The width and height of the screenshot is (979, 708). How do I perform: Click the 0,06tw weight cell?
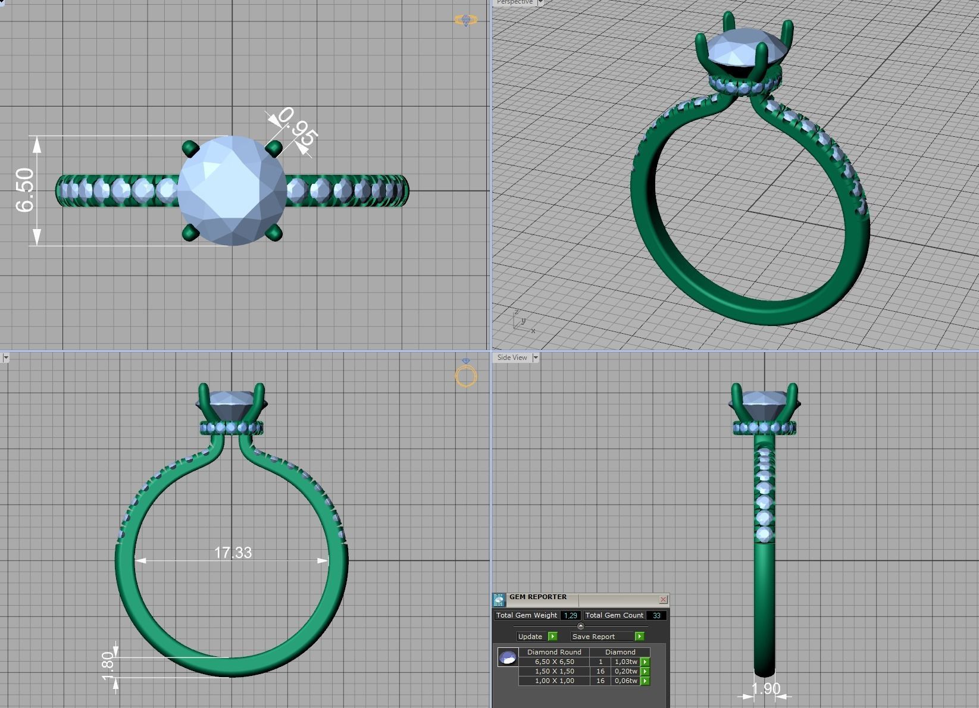(626, 681)
